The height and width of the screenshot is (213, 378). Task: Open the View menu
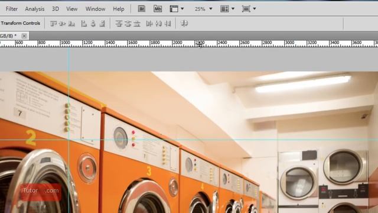72,9
